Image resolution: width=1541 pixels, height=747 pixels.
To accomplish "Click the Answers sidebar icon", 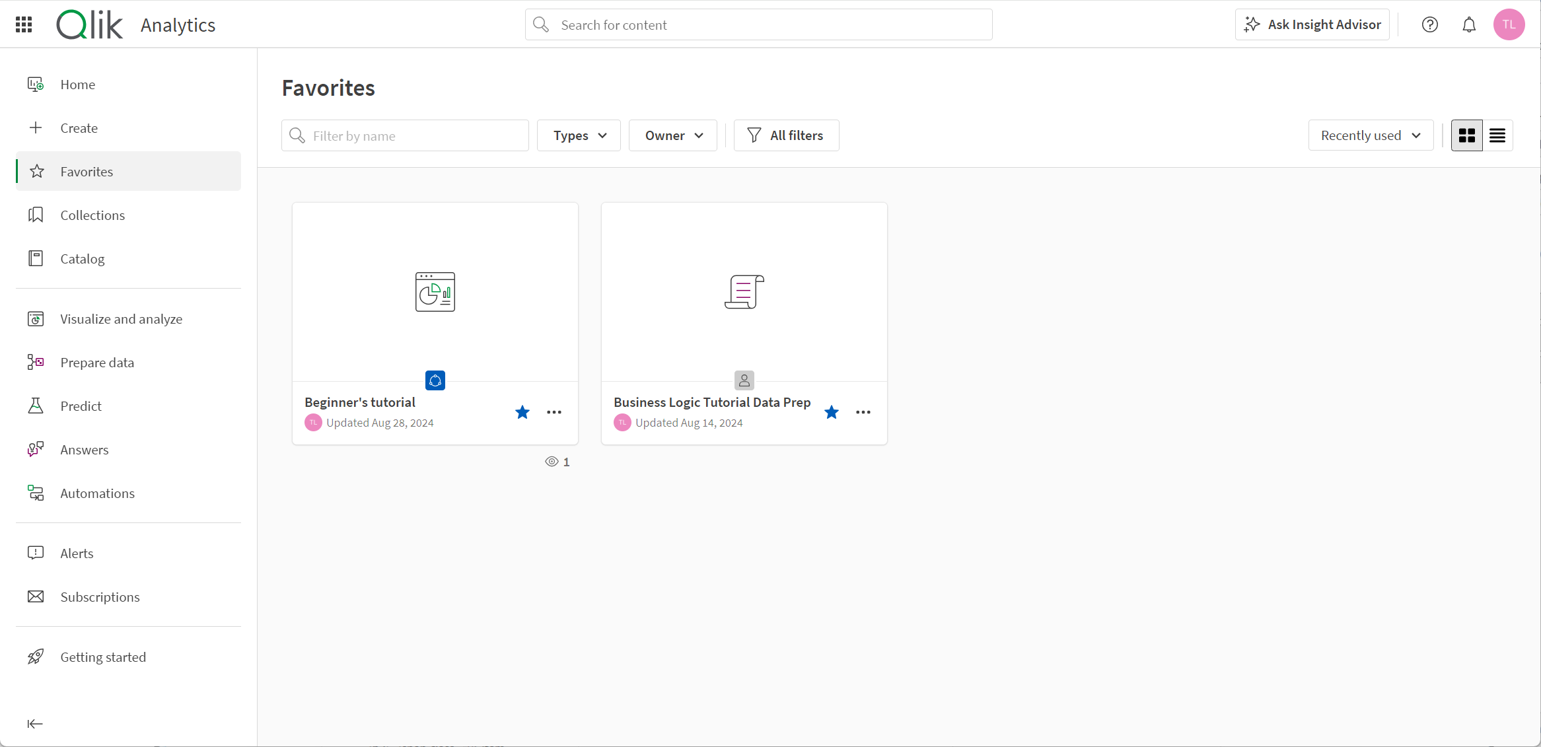I will click(x=36, y=449).
